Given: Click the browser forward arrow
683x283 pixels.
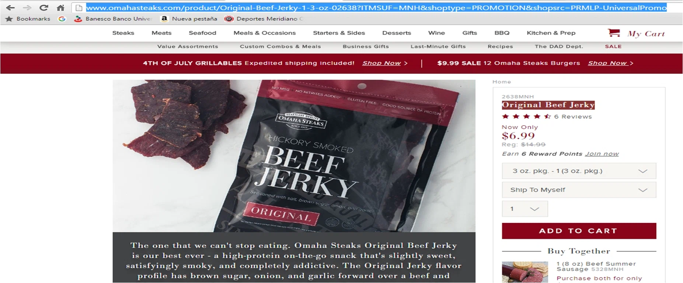Looking at the screenshot, I should (27, 8).
